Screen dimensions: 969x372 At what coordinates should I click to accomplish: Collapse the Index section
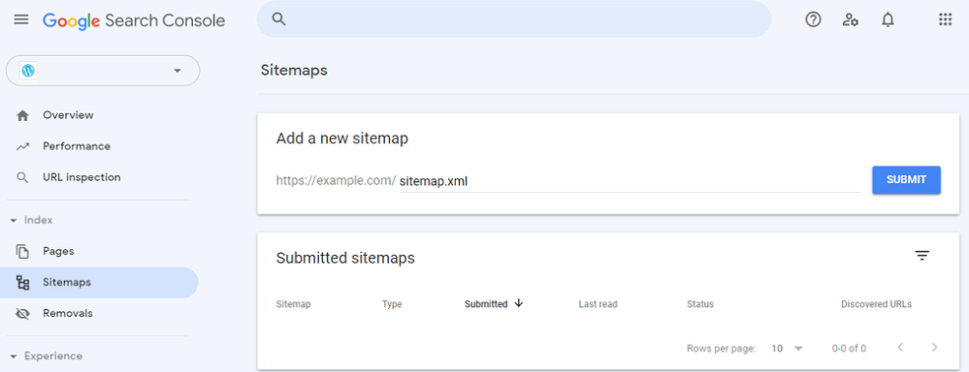pyautogui.click(x=14, y=220)
